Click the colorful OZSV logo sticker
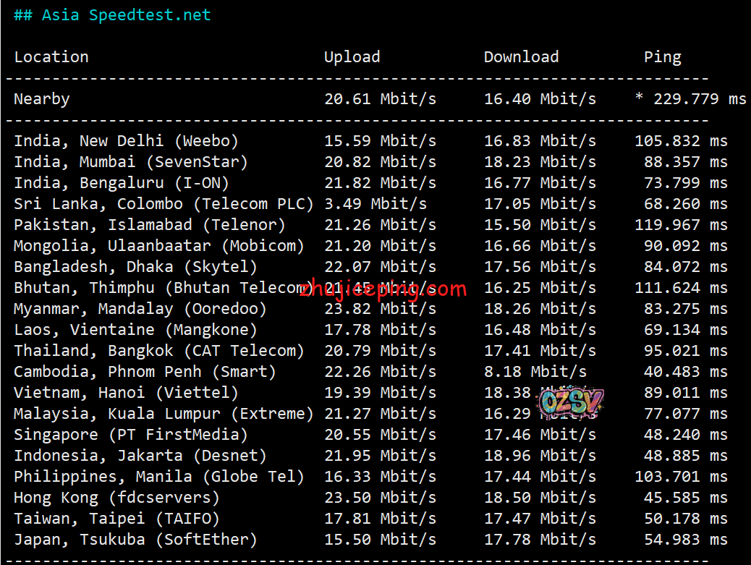This screenshot has height=565, width=751. click(569, 403)
